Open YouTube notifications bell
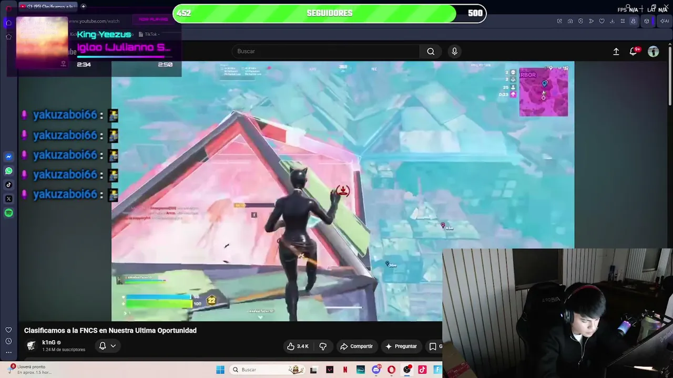Screen dimensions: 673x378 coord(634,51)
